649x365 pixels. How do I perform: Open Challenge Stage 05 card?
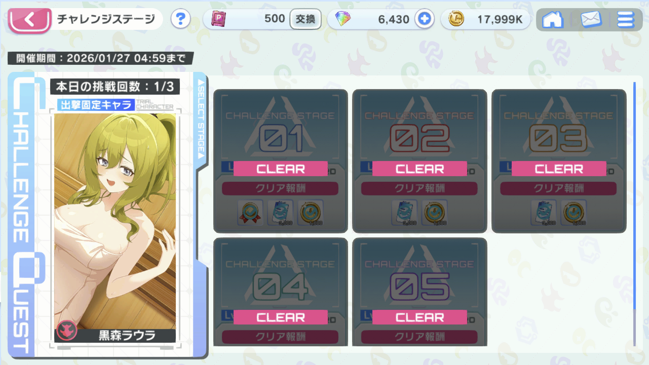tap(419, 292)
